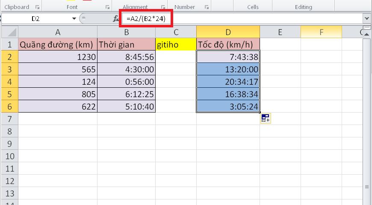
Task: Select row 7 header
Action: point(10,119)
